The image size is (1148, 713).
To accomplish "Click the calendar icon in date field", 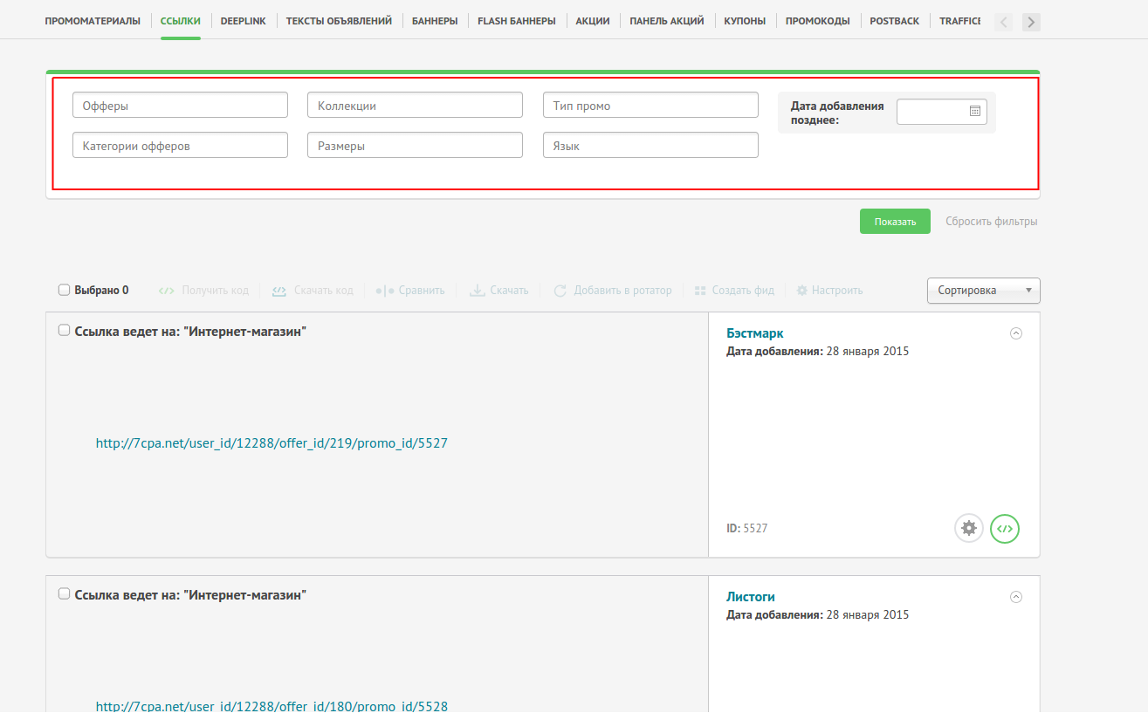I will tap(975, 111).
